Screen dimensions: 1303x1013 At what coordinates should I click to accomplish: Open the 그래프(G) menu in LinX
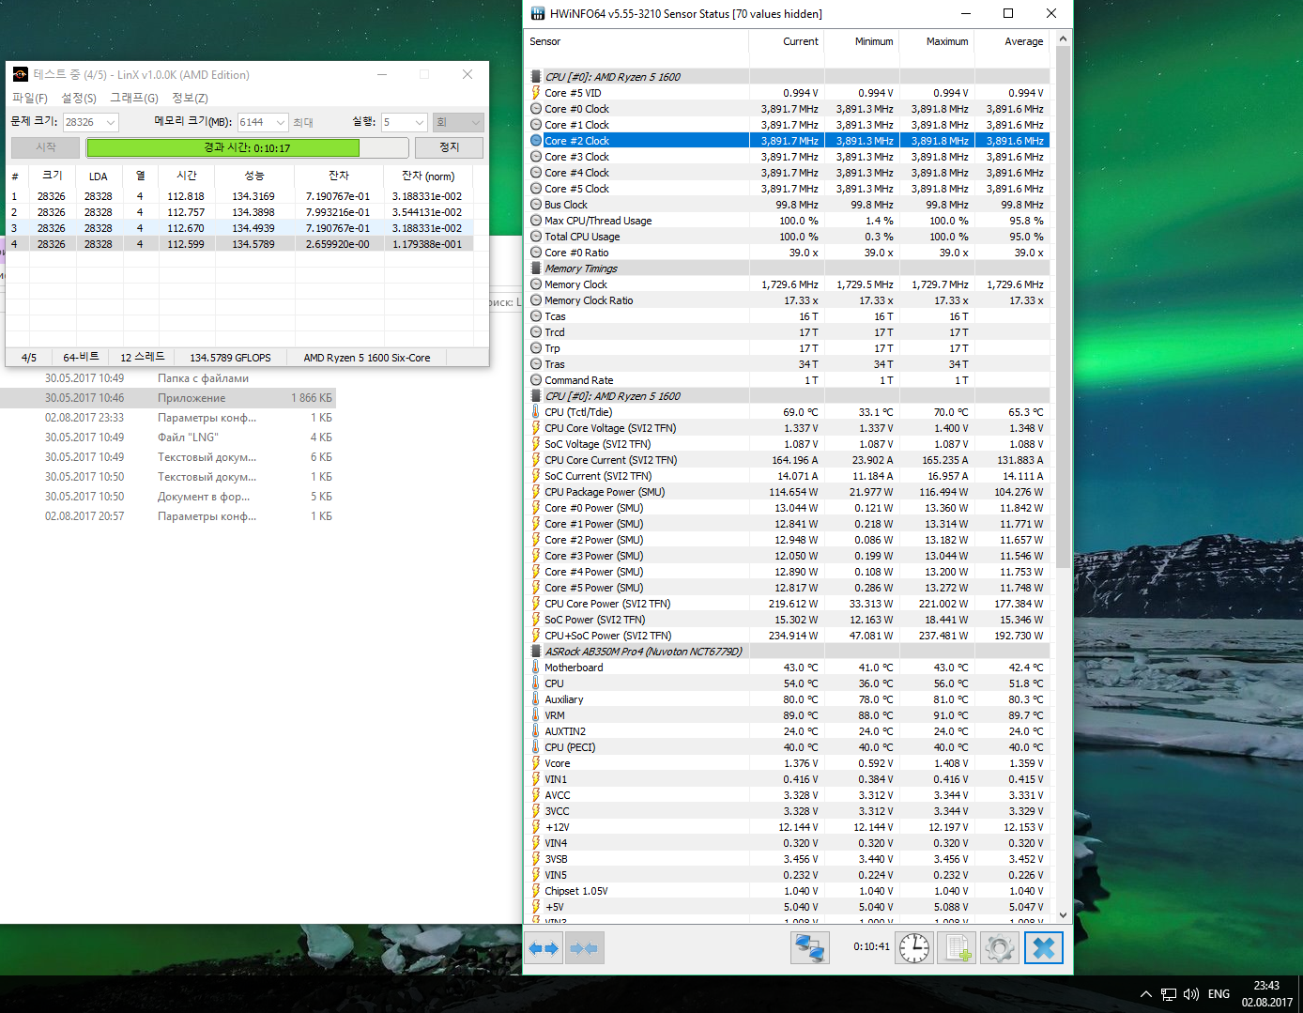pos(134,98)
